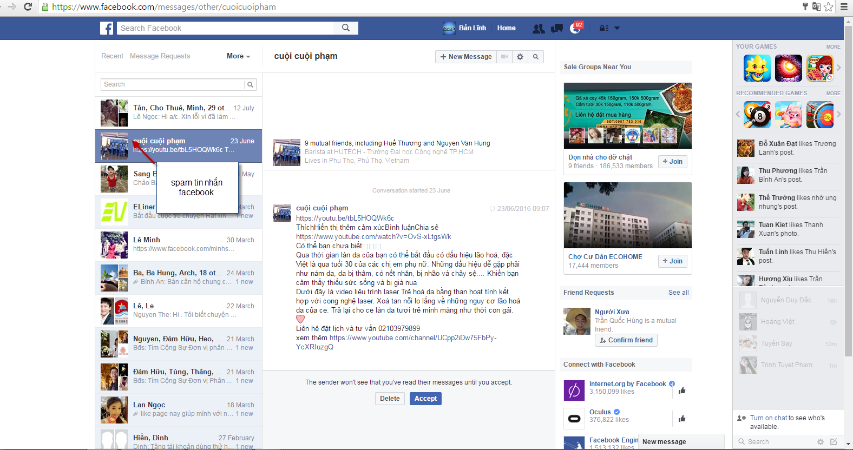The width and height of the screenshot is (853, 450).
Task: Click the Facebook logo icon
Action: pos(107,28)
